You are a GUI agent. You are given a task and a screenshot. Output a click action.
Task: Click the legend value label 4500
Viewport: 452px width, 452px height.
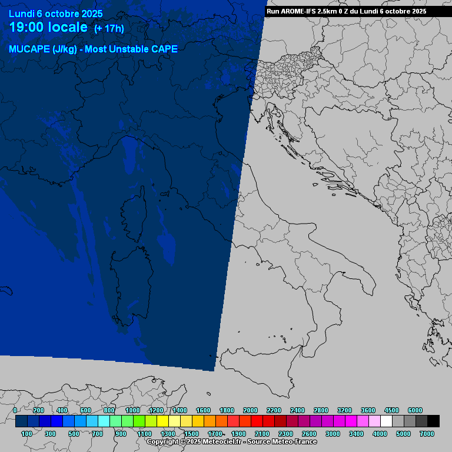click(x=391, y=410)
